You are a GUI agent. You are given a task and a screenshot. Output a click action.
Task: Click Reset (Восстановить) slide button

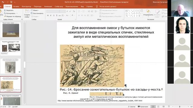[37, 13]
